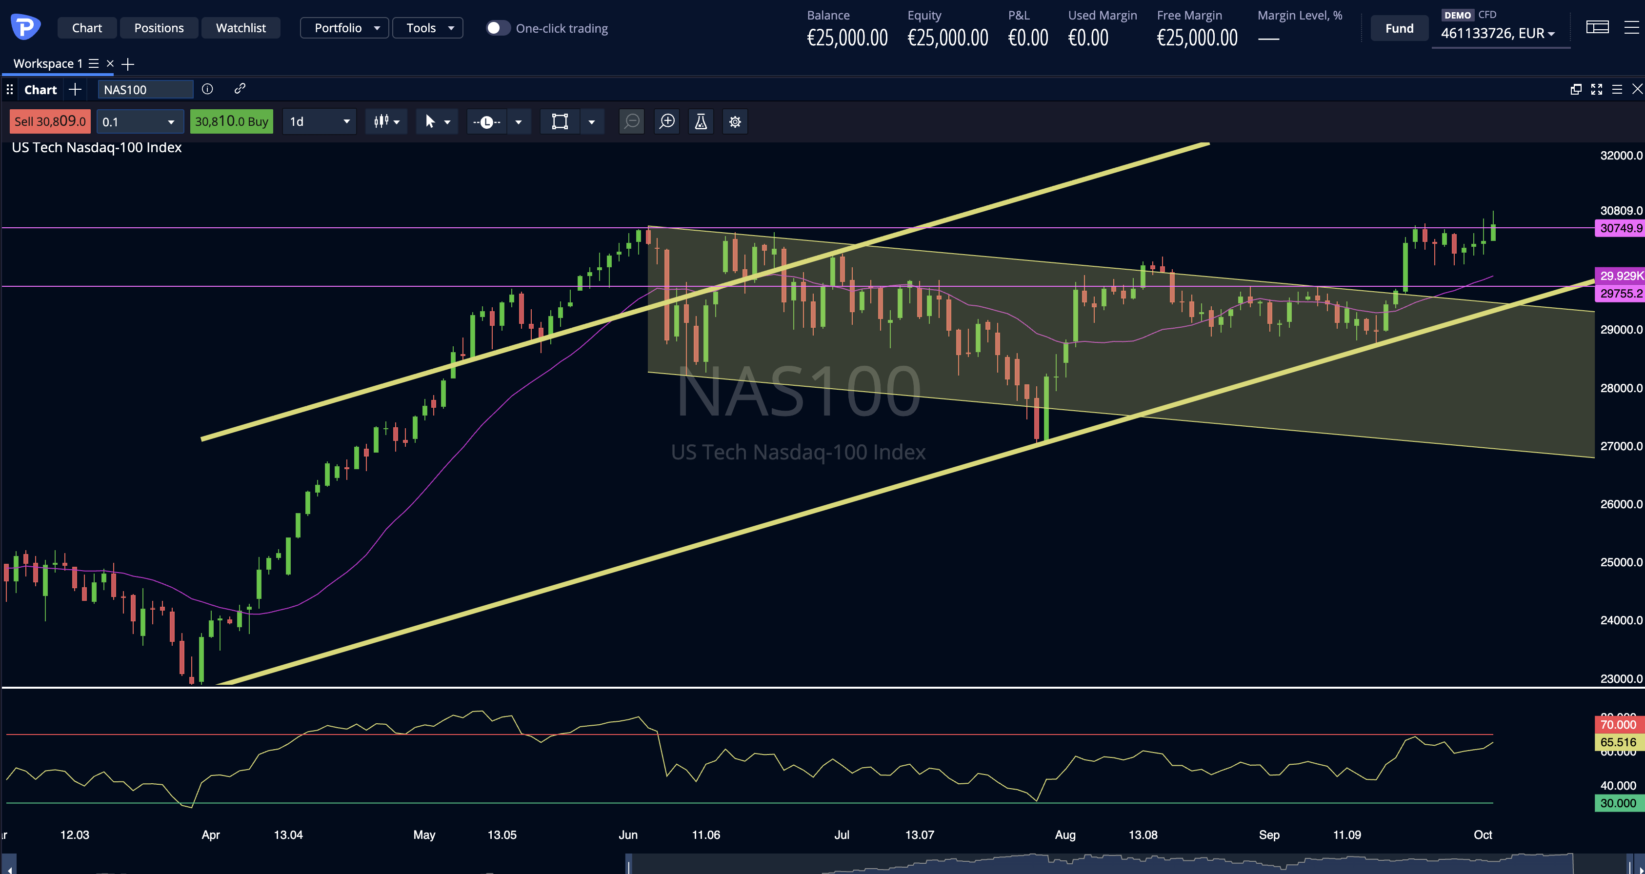Open the 1d timeframe dropdown
1645x874 pixels.
pos(319,121)
